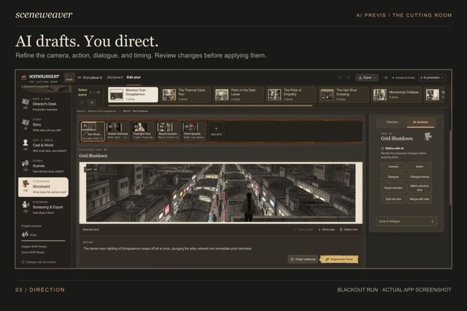Click the undo arrow icon in top bar

[x=340, y=78]
